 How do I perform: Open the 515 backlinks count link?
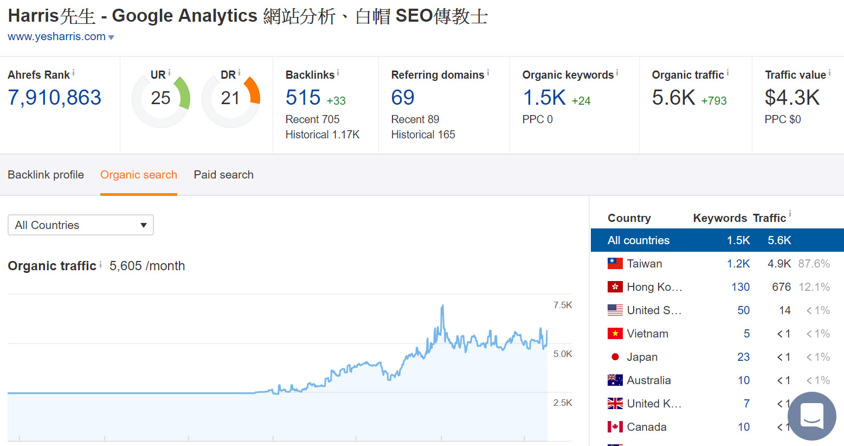[x=303, y=98]
